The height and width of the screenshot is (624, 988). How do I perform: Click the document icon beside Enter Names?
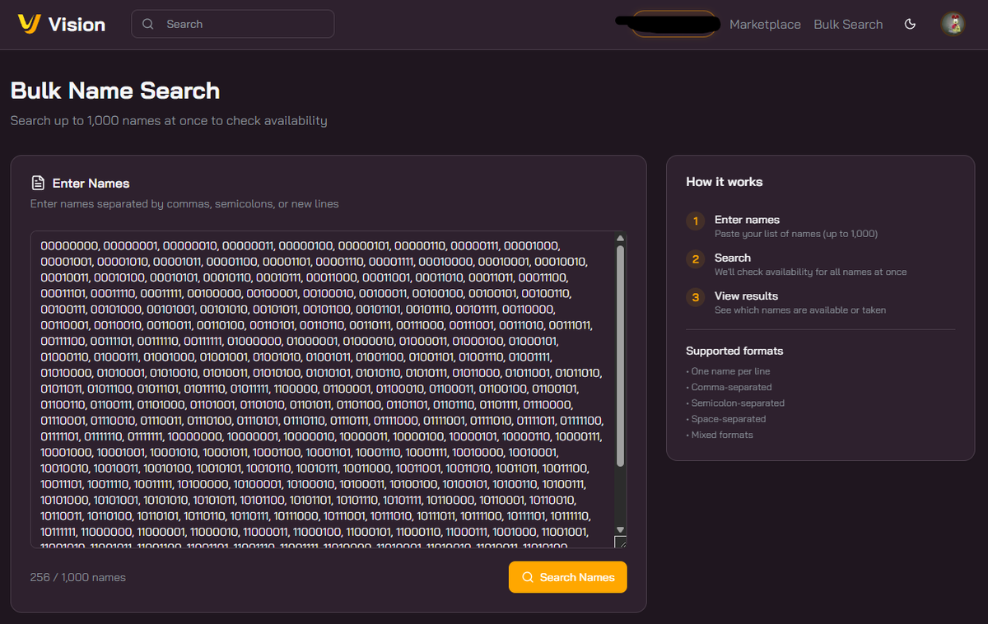(x=37, y=183)
